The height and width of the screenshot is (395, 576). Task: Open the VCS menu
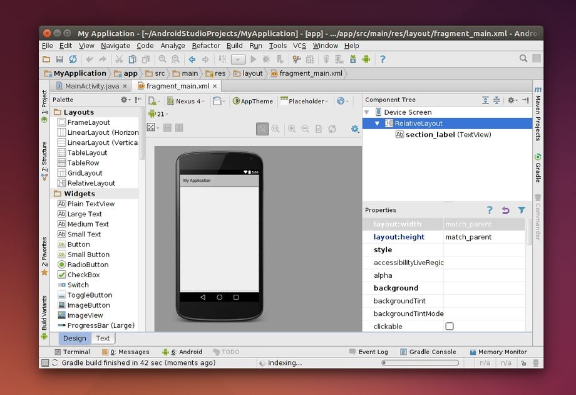tap(299, 46)
